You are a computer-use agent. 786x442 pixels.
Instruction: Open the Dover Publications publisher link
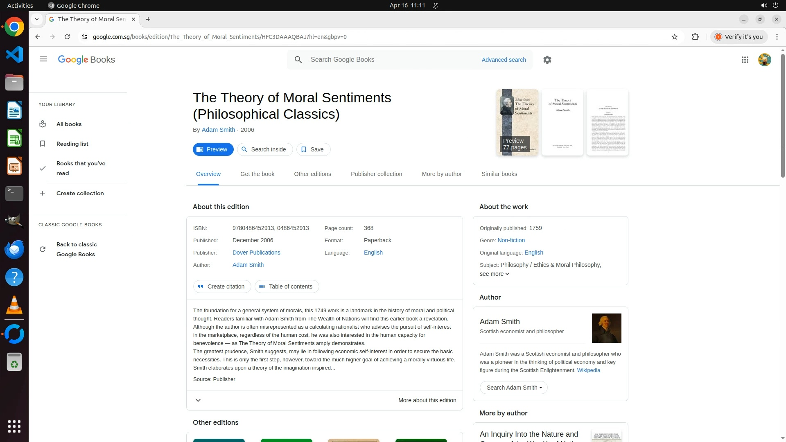(256, 253)
